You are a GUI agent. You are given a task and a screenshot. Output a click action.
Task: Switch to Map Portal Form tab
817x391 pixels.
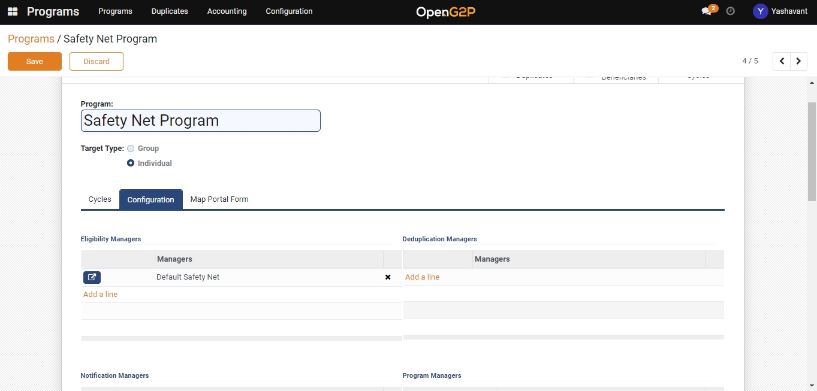[219, 199]
